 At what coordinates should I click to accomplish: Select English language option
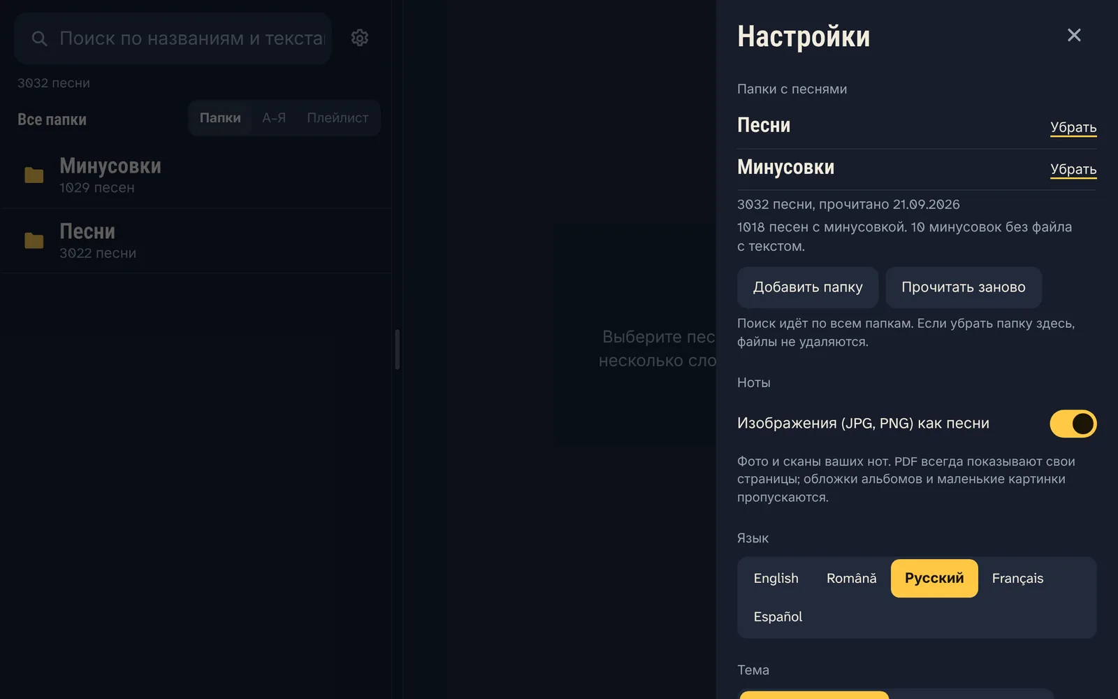[x=776, y=578]
